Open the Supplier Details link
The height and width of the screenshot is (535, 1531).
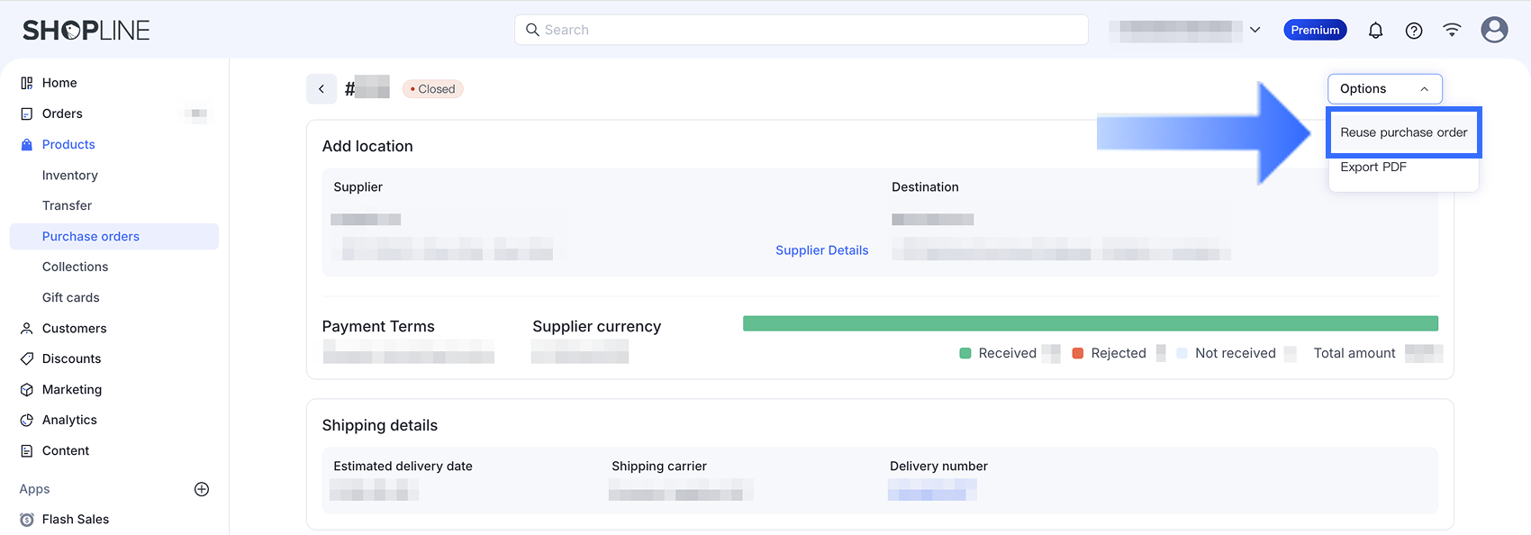point(821,250)
